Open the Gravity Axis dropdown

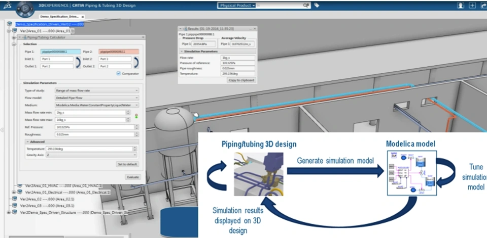[91, 155]
